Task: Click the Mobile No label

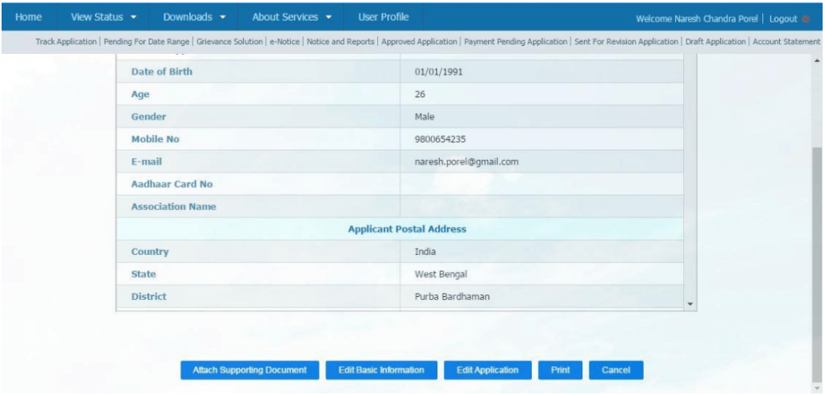Action: (155, 139)
